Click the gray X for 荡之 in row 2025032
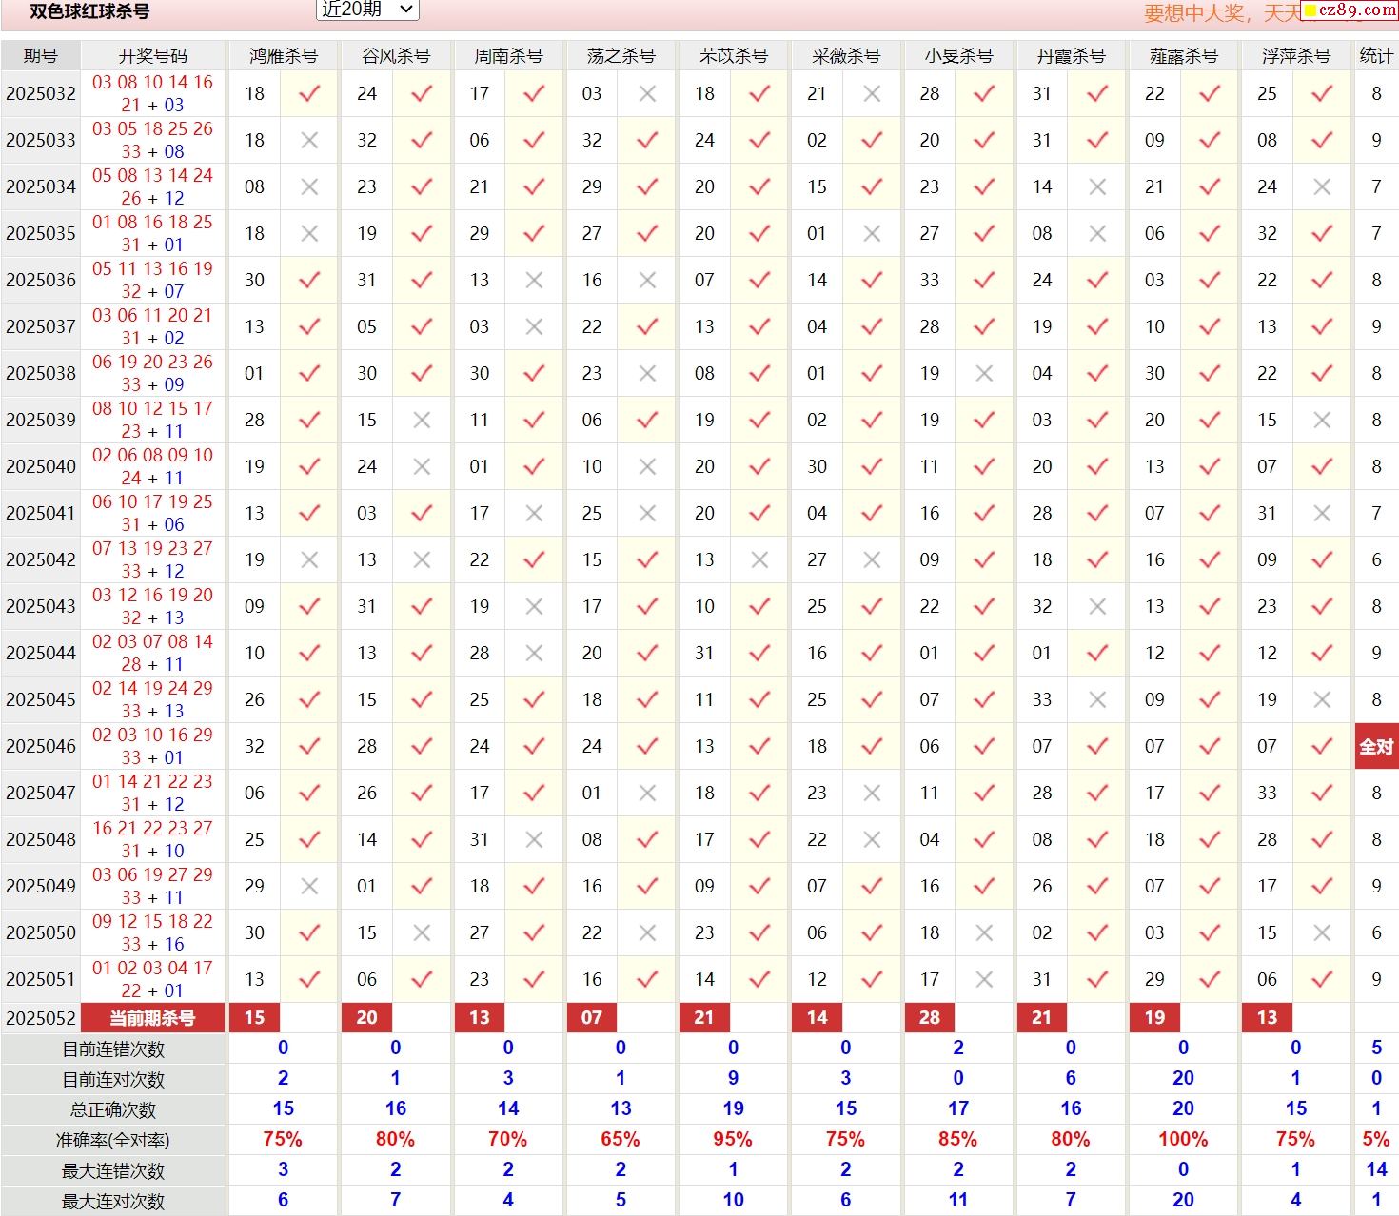Image resolution: width=1399 pixels, height=1216 pixels. coord(647,93)
